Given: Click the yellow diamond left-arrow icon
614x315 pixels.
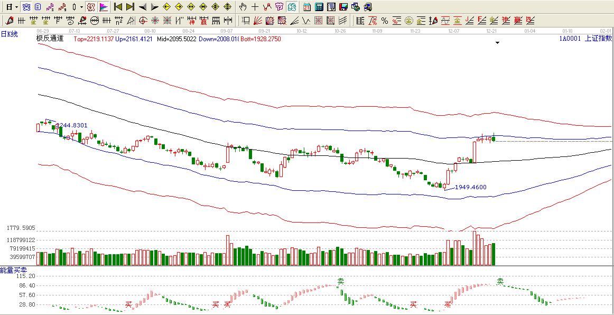Looking at the screenshot, I should click(166, 7).
